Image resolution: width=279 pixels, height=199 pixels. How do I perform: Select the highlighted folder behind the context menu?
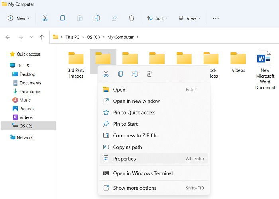tap(103, 58)
